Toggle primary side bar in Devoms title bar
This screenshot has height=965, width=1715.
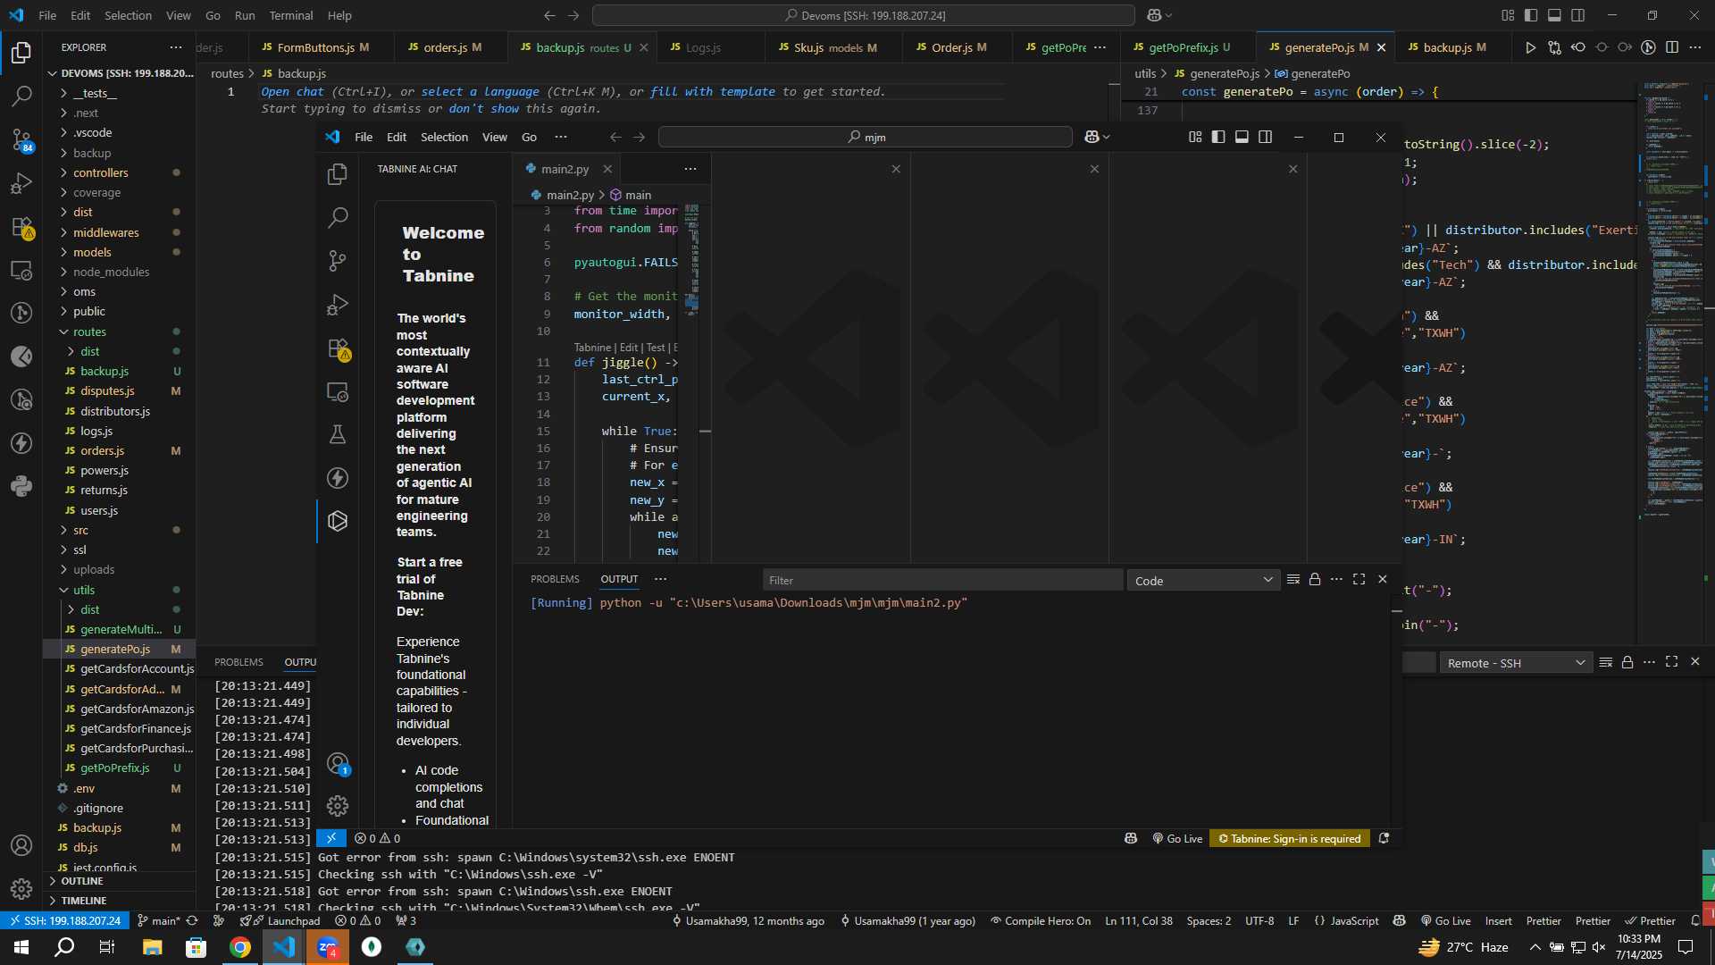[x=1531, y=15]
